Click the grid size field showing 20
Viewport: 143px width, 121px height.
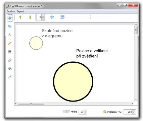[x=81, y=112]
